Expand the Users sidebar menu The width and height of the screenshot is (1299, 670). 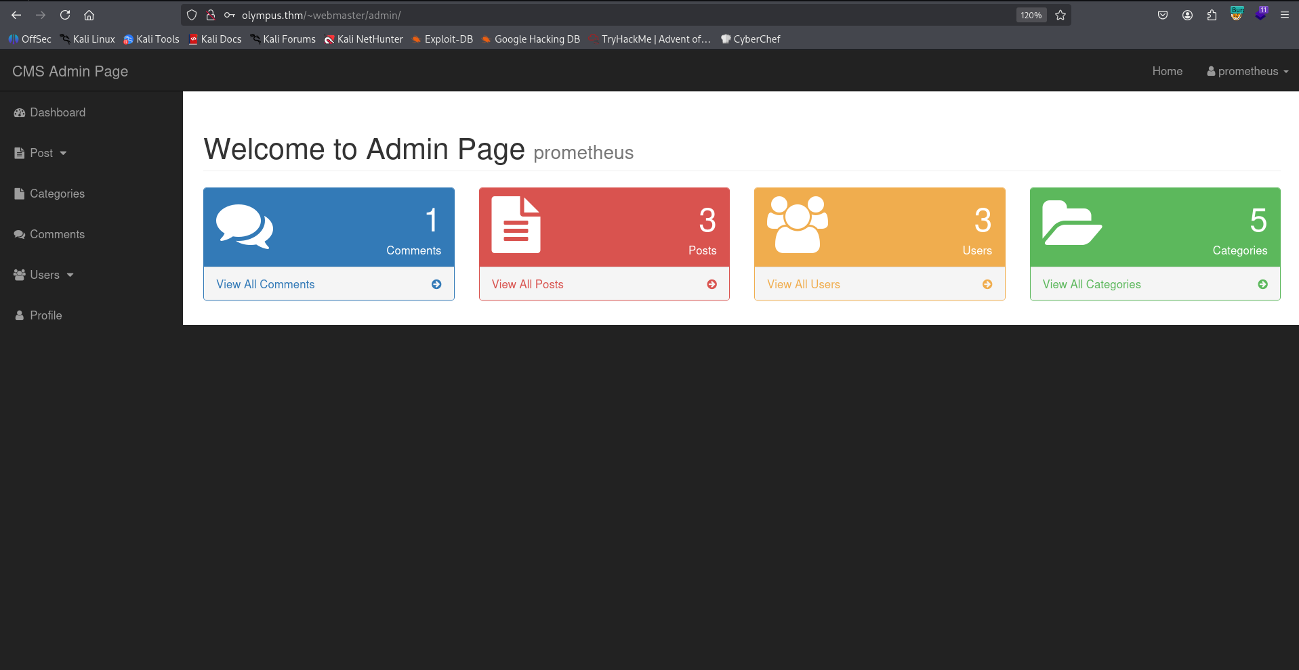pos(43,275)
